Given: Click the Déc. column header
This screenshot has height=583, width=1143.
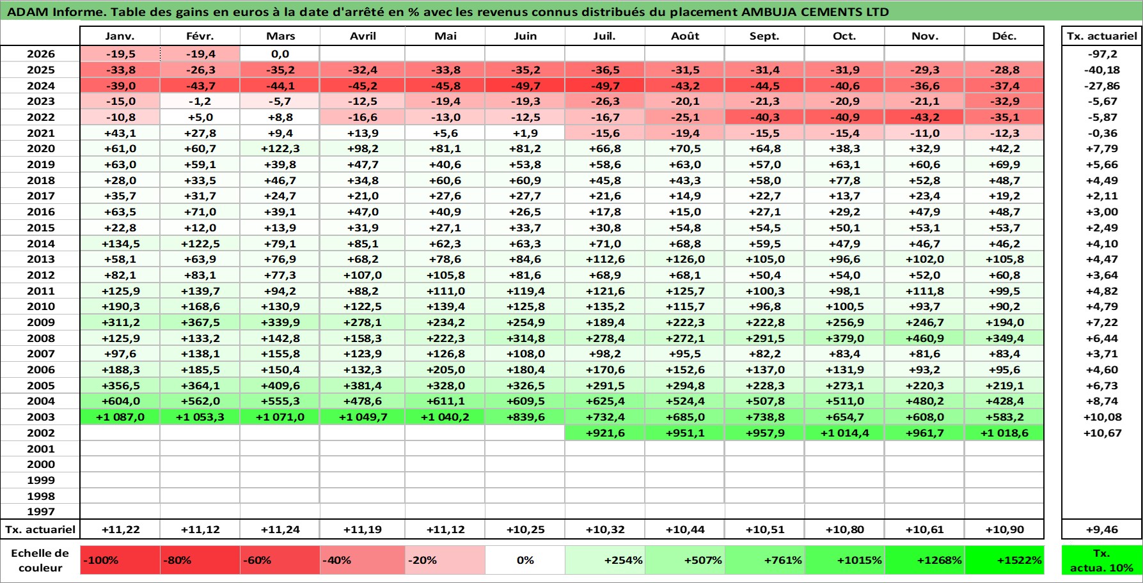Looking at the screenshot, I should tap(1004, 36).
